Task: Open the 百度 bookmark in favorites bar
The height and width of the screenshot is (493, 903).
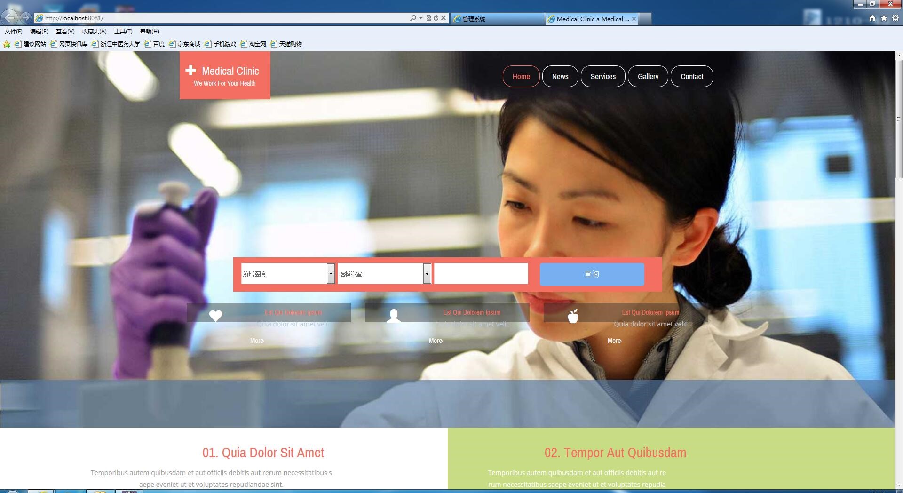Action: tap(155, 44)
